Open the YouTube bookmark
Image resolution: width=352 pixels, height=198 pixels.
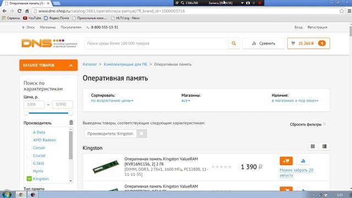point(32,18)
